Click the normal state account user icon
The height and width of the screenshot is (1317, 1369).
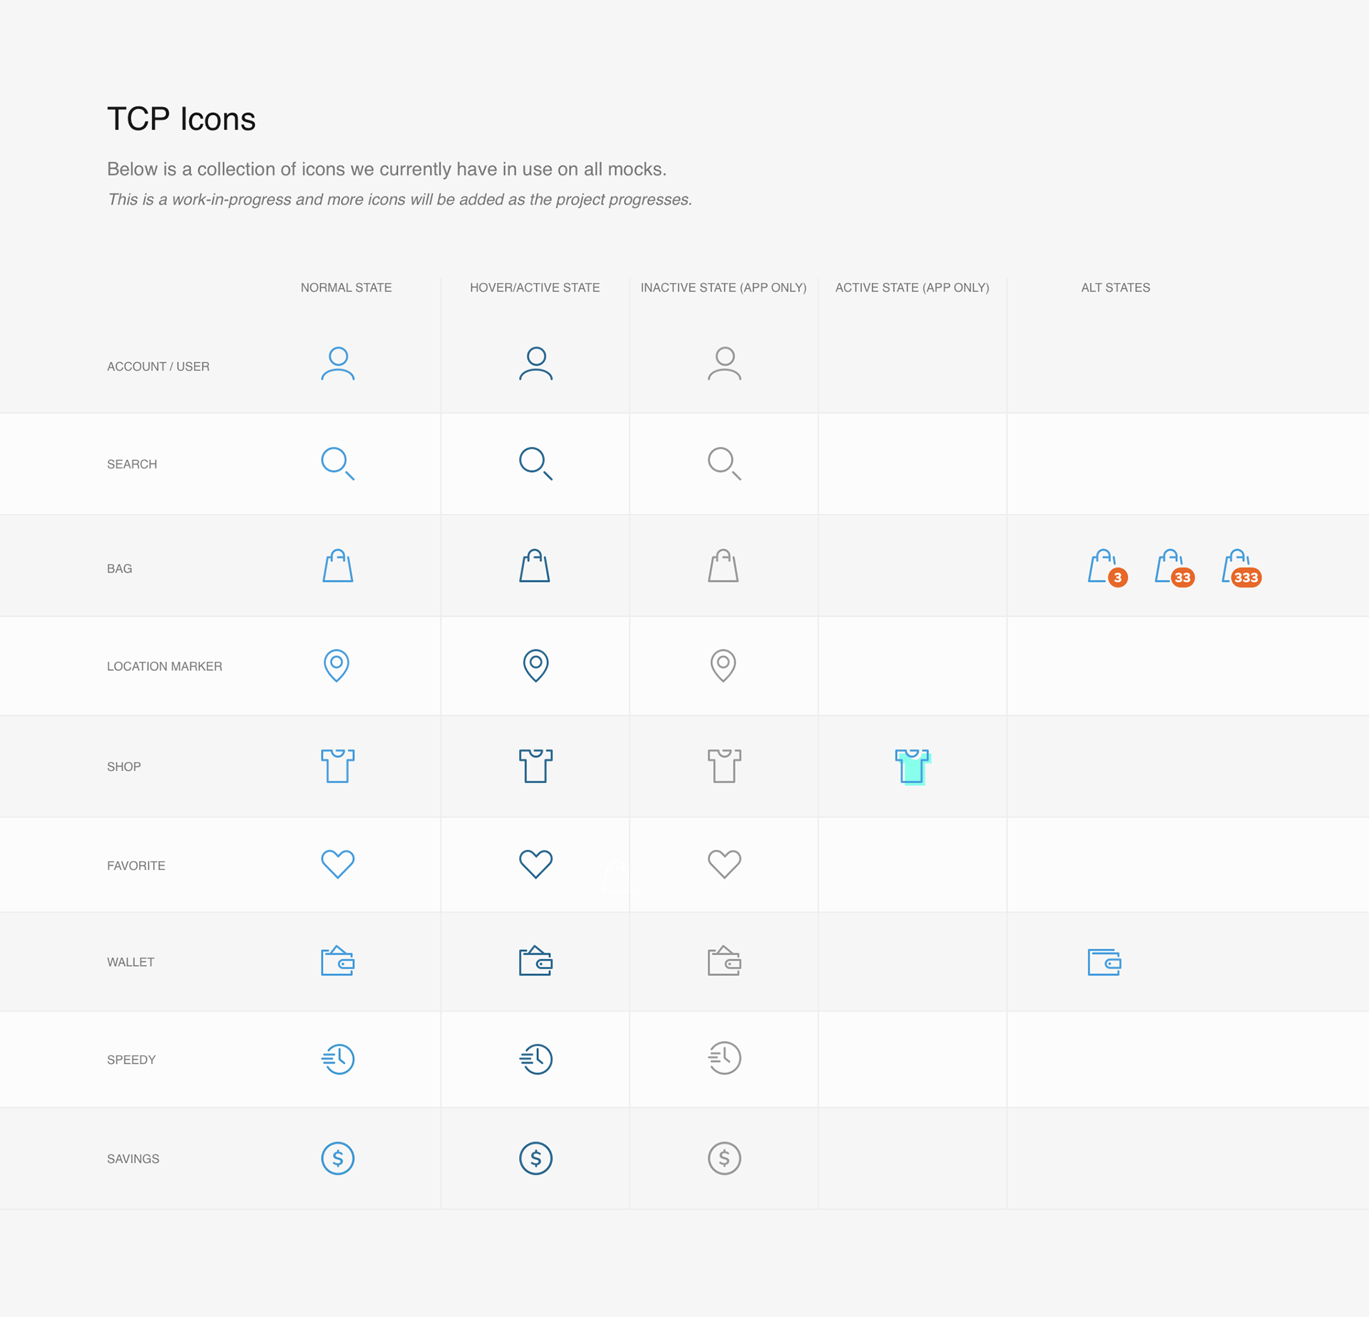[x=338, y=364]
